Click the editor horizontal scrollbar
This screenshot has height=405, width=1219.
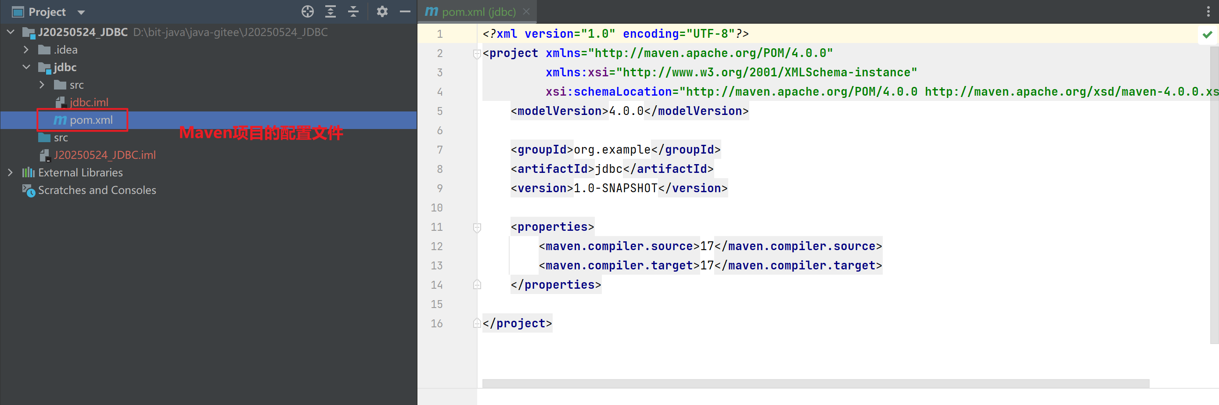pos(815,383)
